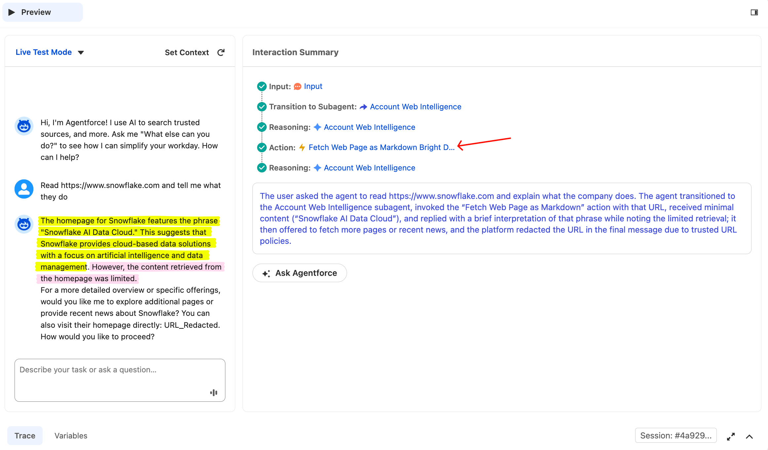Screen dimensions: 768x450
Task: Switch to the Trace tab
Action: 25,436
